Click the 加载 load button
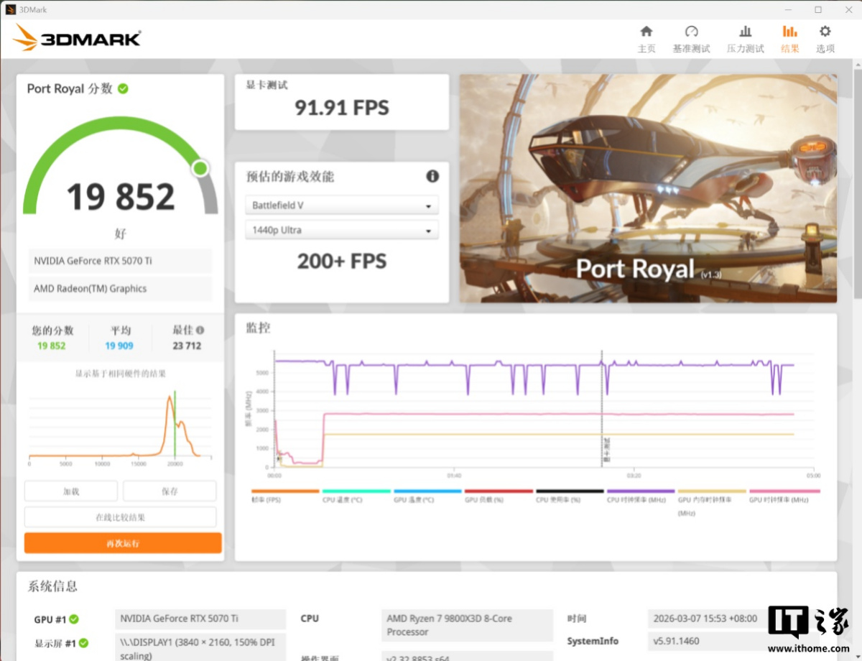Screen dimensions: 862x661 coord(71,491)
